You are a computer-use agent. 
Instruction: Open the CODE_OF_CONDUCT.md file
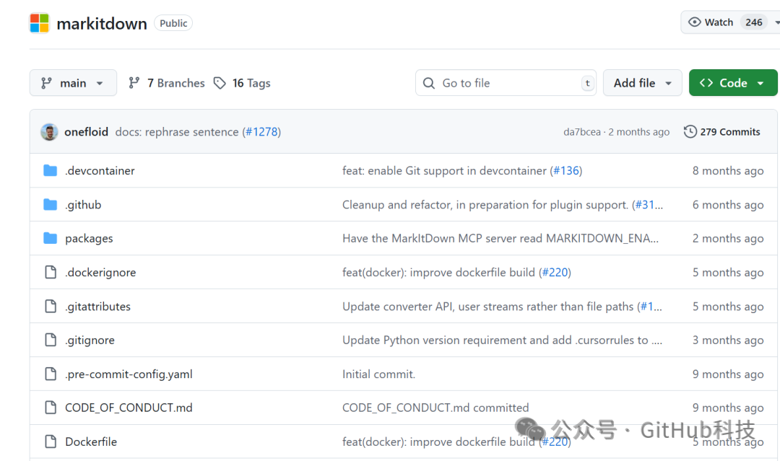129,408
